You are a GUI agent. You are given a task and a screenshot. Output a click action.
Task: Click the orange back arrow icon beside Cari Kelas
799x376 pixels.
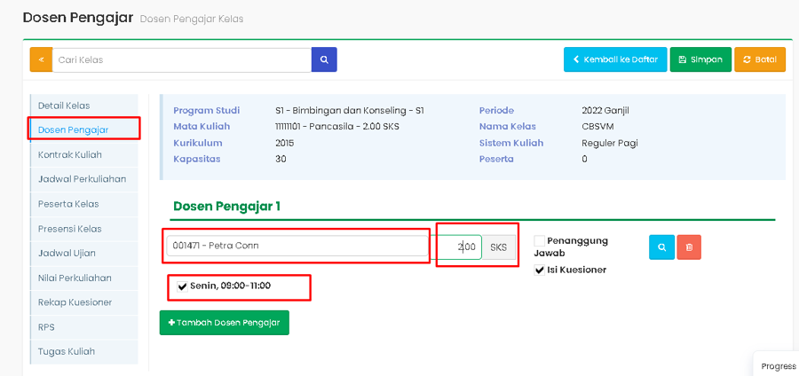41,59
